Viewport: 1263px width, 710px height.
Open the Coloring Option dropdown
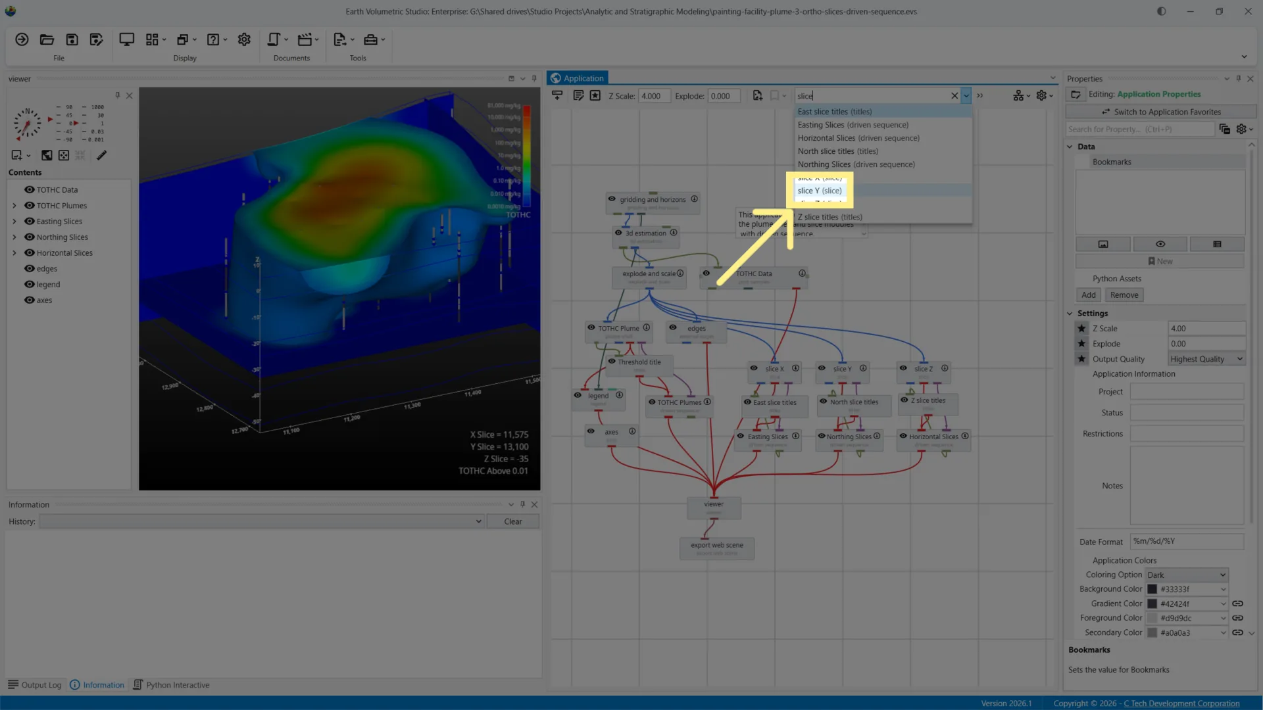point(1186,575)
